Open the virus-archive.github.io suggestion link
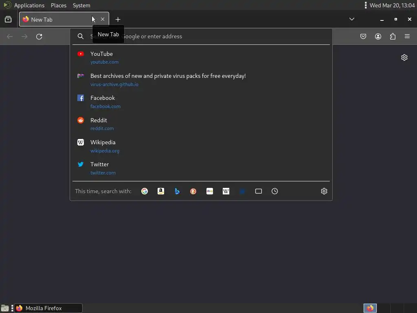417x313 pixels. [114, 84]
